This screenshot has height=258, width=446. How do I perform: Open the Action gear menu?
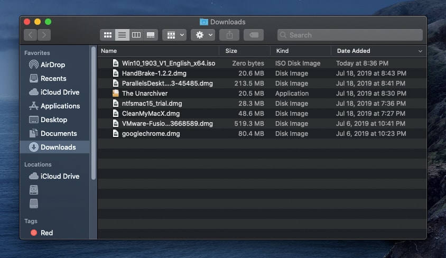(x=202, y=35)
